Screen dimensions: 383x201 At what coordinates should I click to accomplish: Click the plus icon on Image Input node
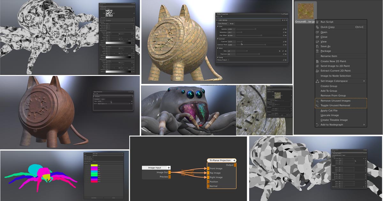coord(169,167)
